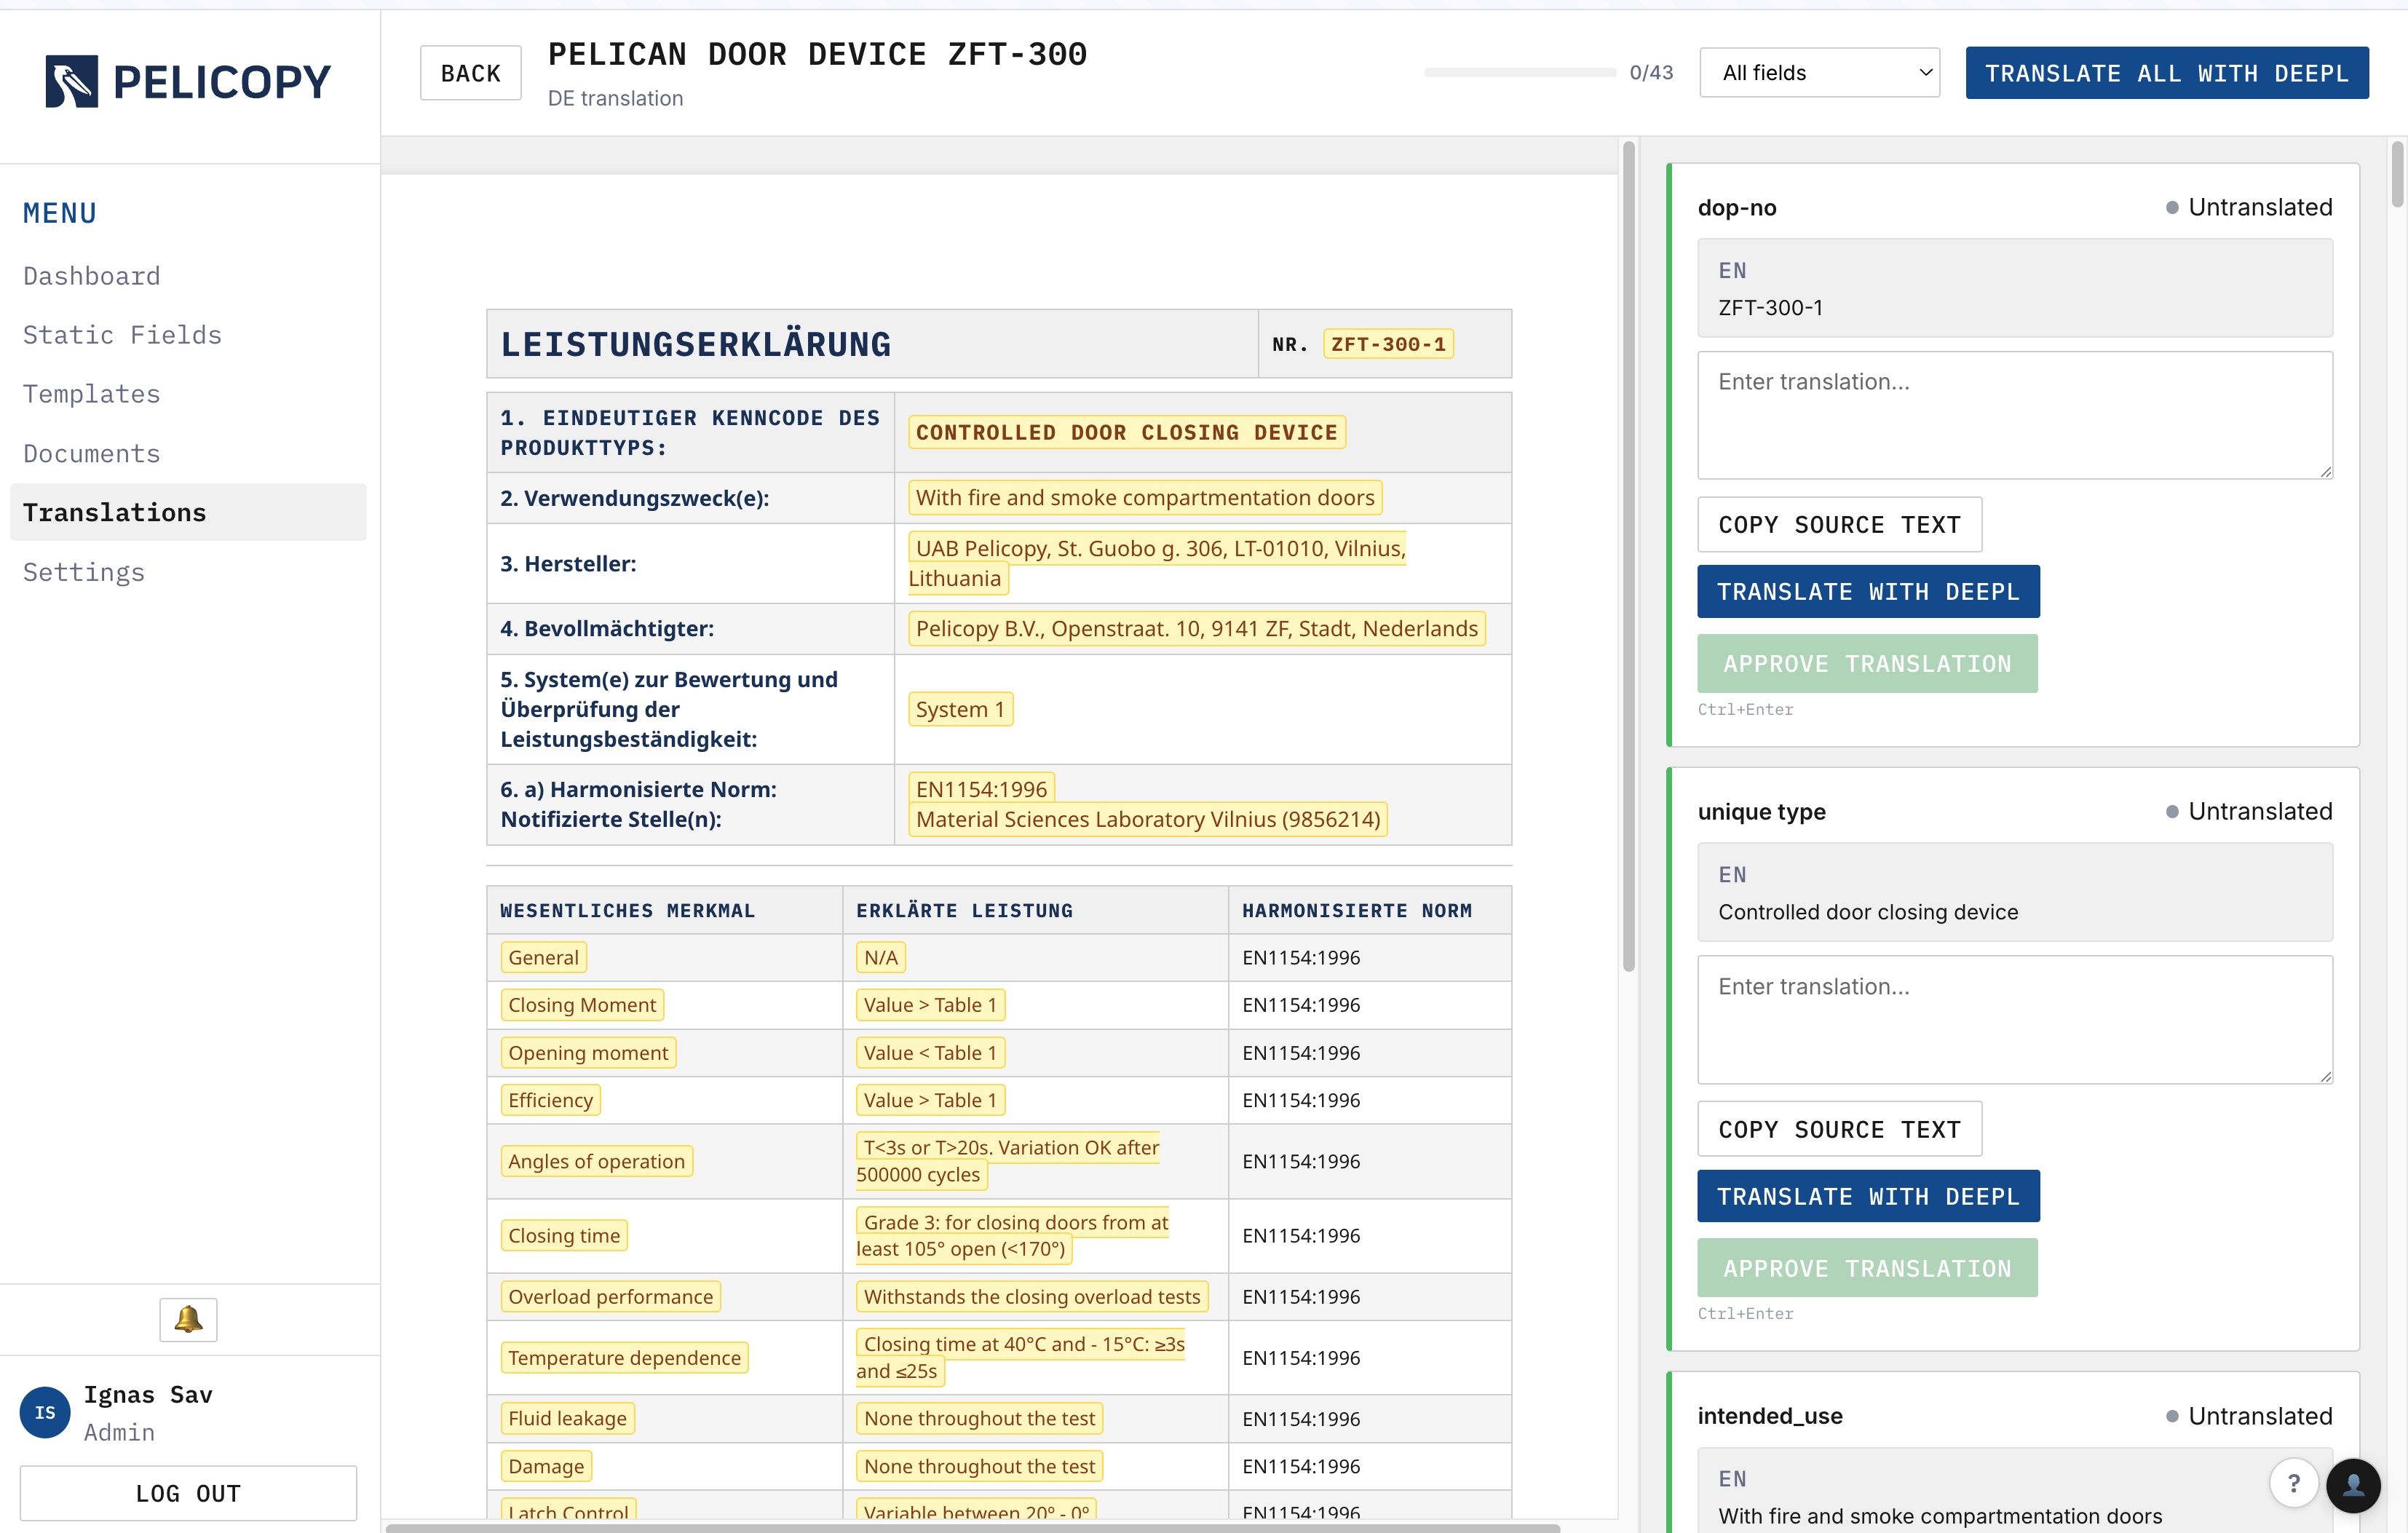The image size is (2408, 1533).
Task: Select the Pelicopy B.V. representative field
Action: pos(1197,629)
